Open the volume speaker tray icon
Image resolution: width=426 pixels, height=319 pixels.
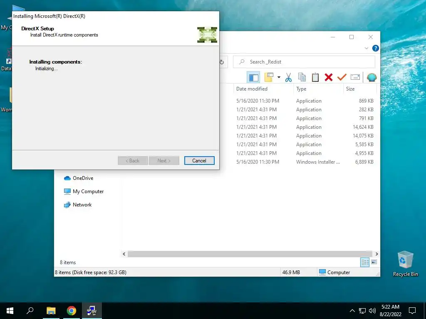[x=372, y=311]
